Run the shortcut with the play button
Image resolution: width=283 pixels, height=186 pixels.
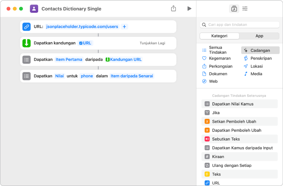click(x=189, y=9)
